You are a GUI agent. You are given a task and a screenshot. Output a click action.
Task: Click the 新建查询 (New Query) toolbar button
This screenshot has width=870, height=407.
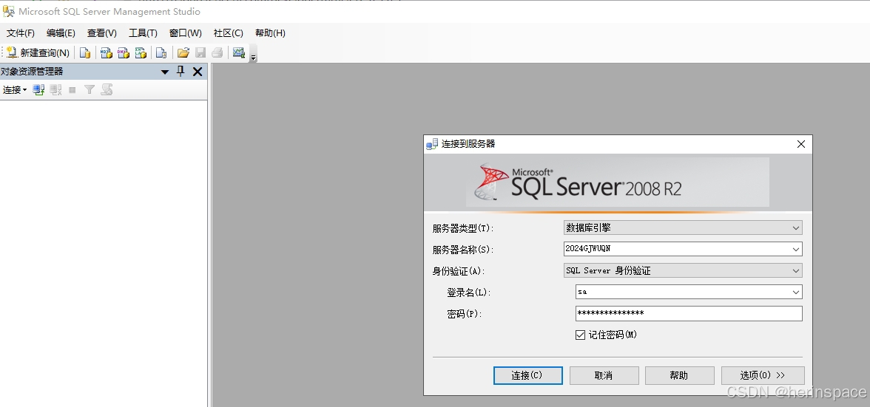[38, 52]
